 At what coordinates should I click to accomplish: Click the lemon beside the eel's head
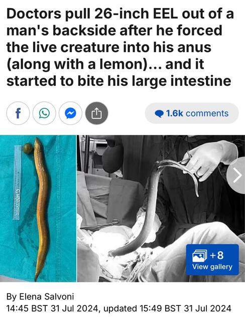(28, 148)
